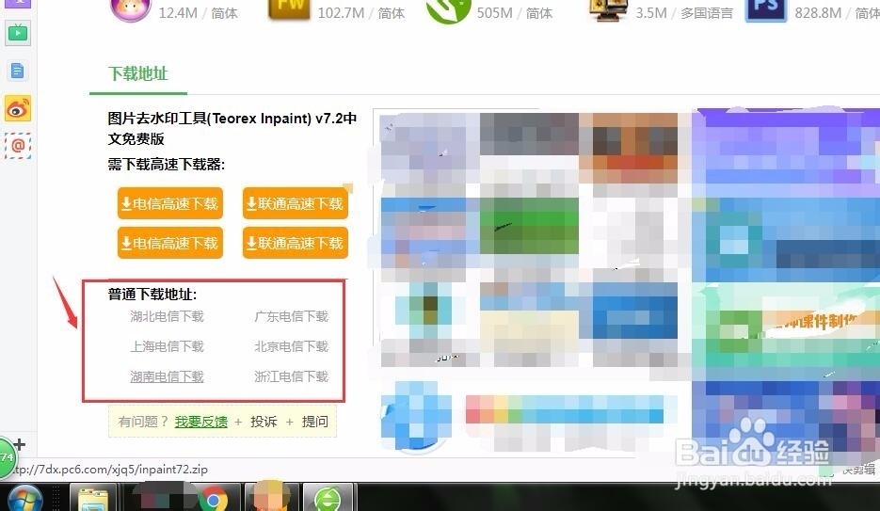Open the 广东电信下载 link

click(x=291, y=316)
